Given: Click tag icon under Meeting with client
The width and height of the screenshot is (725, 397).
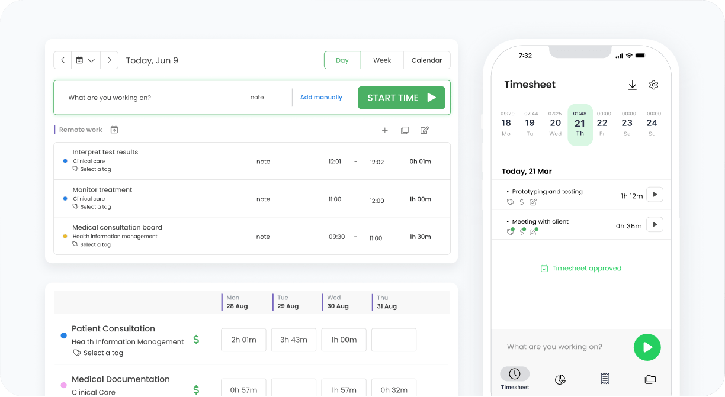Looking at the screenshot, I should [x=511, y=232].
